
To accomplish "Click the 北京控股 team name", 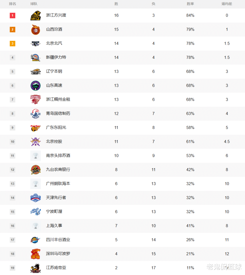I will pos(54,142).
